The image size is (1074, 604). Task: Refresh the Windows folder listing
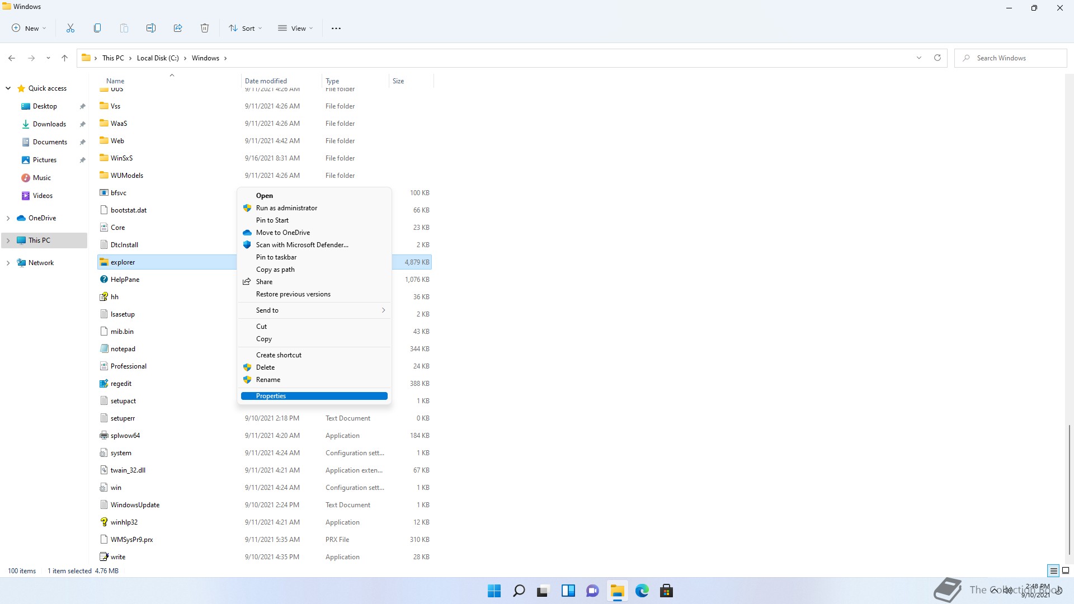(938, 58)
